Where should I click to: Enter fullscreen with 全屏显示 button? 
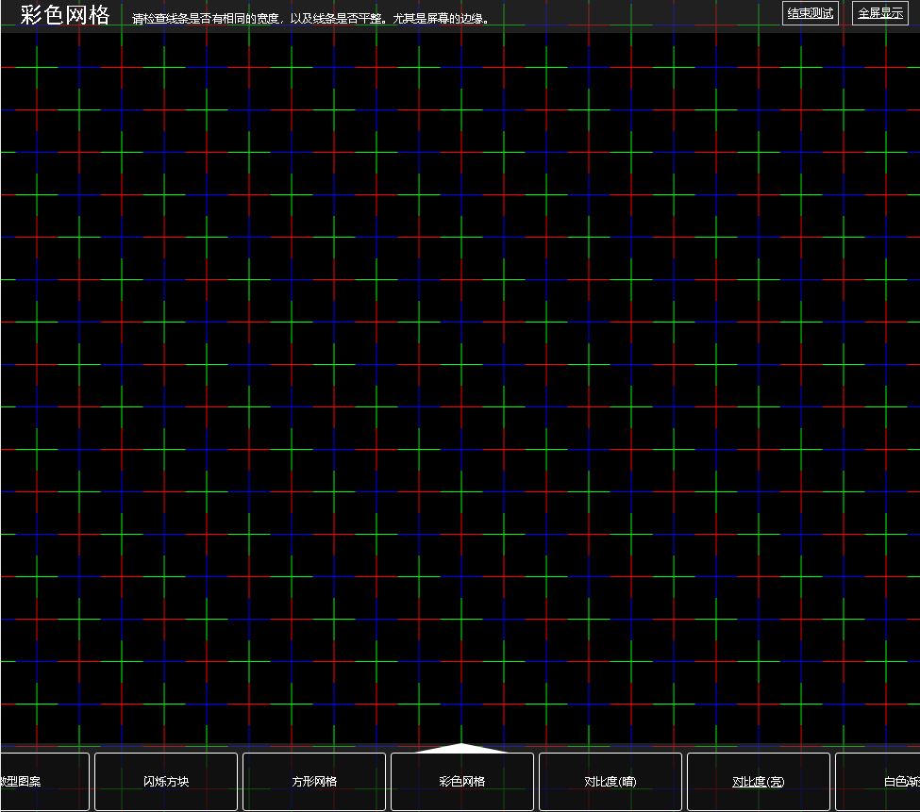880,13
